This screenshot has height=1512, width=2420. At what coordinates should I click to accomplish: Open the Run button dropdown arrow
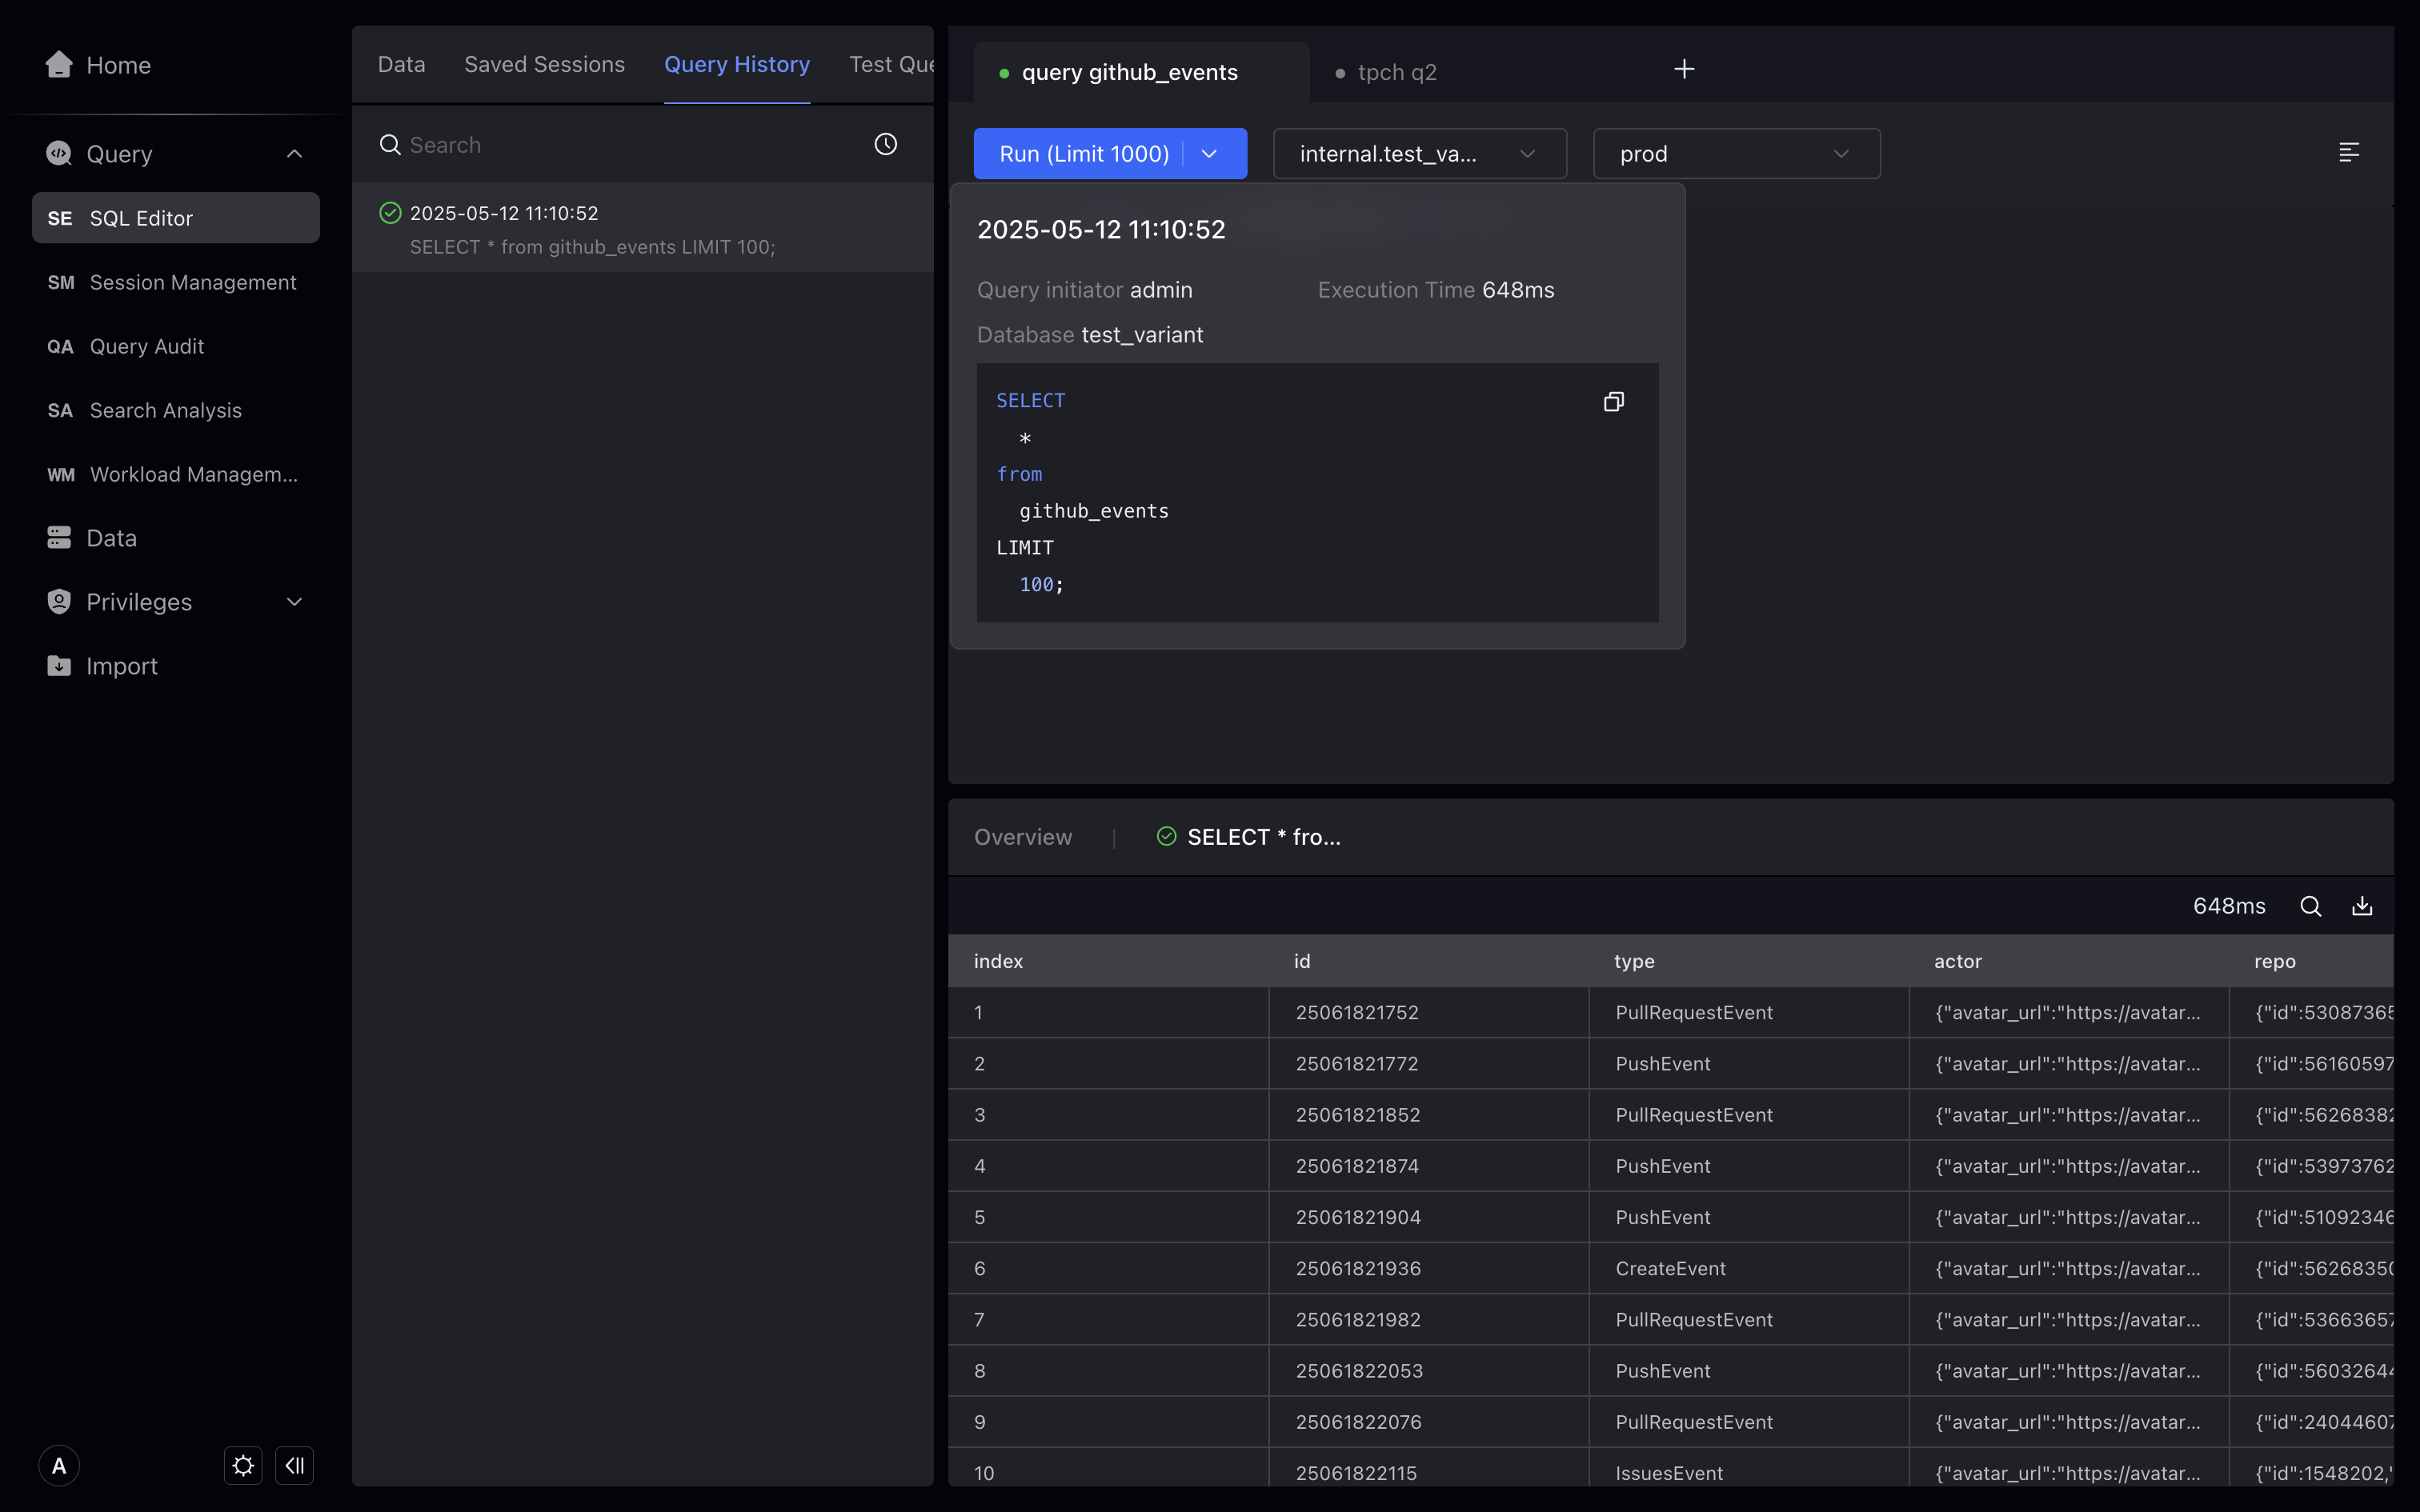1209,153
